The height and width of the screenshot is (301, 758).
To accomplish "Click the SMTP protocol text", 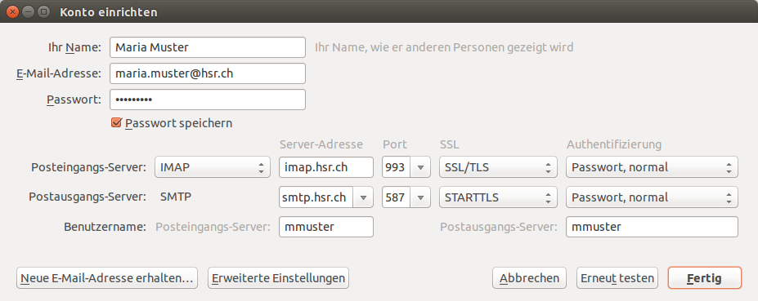I will 175,197.
